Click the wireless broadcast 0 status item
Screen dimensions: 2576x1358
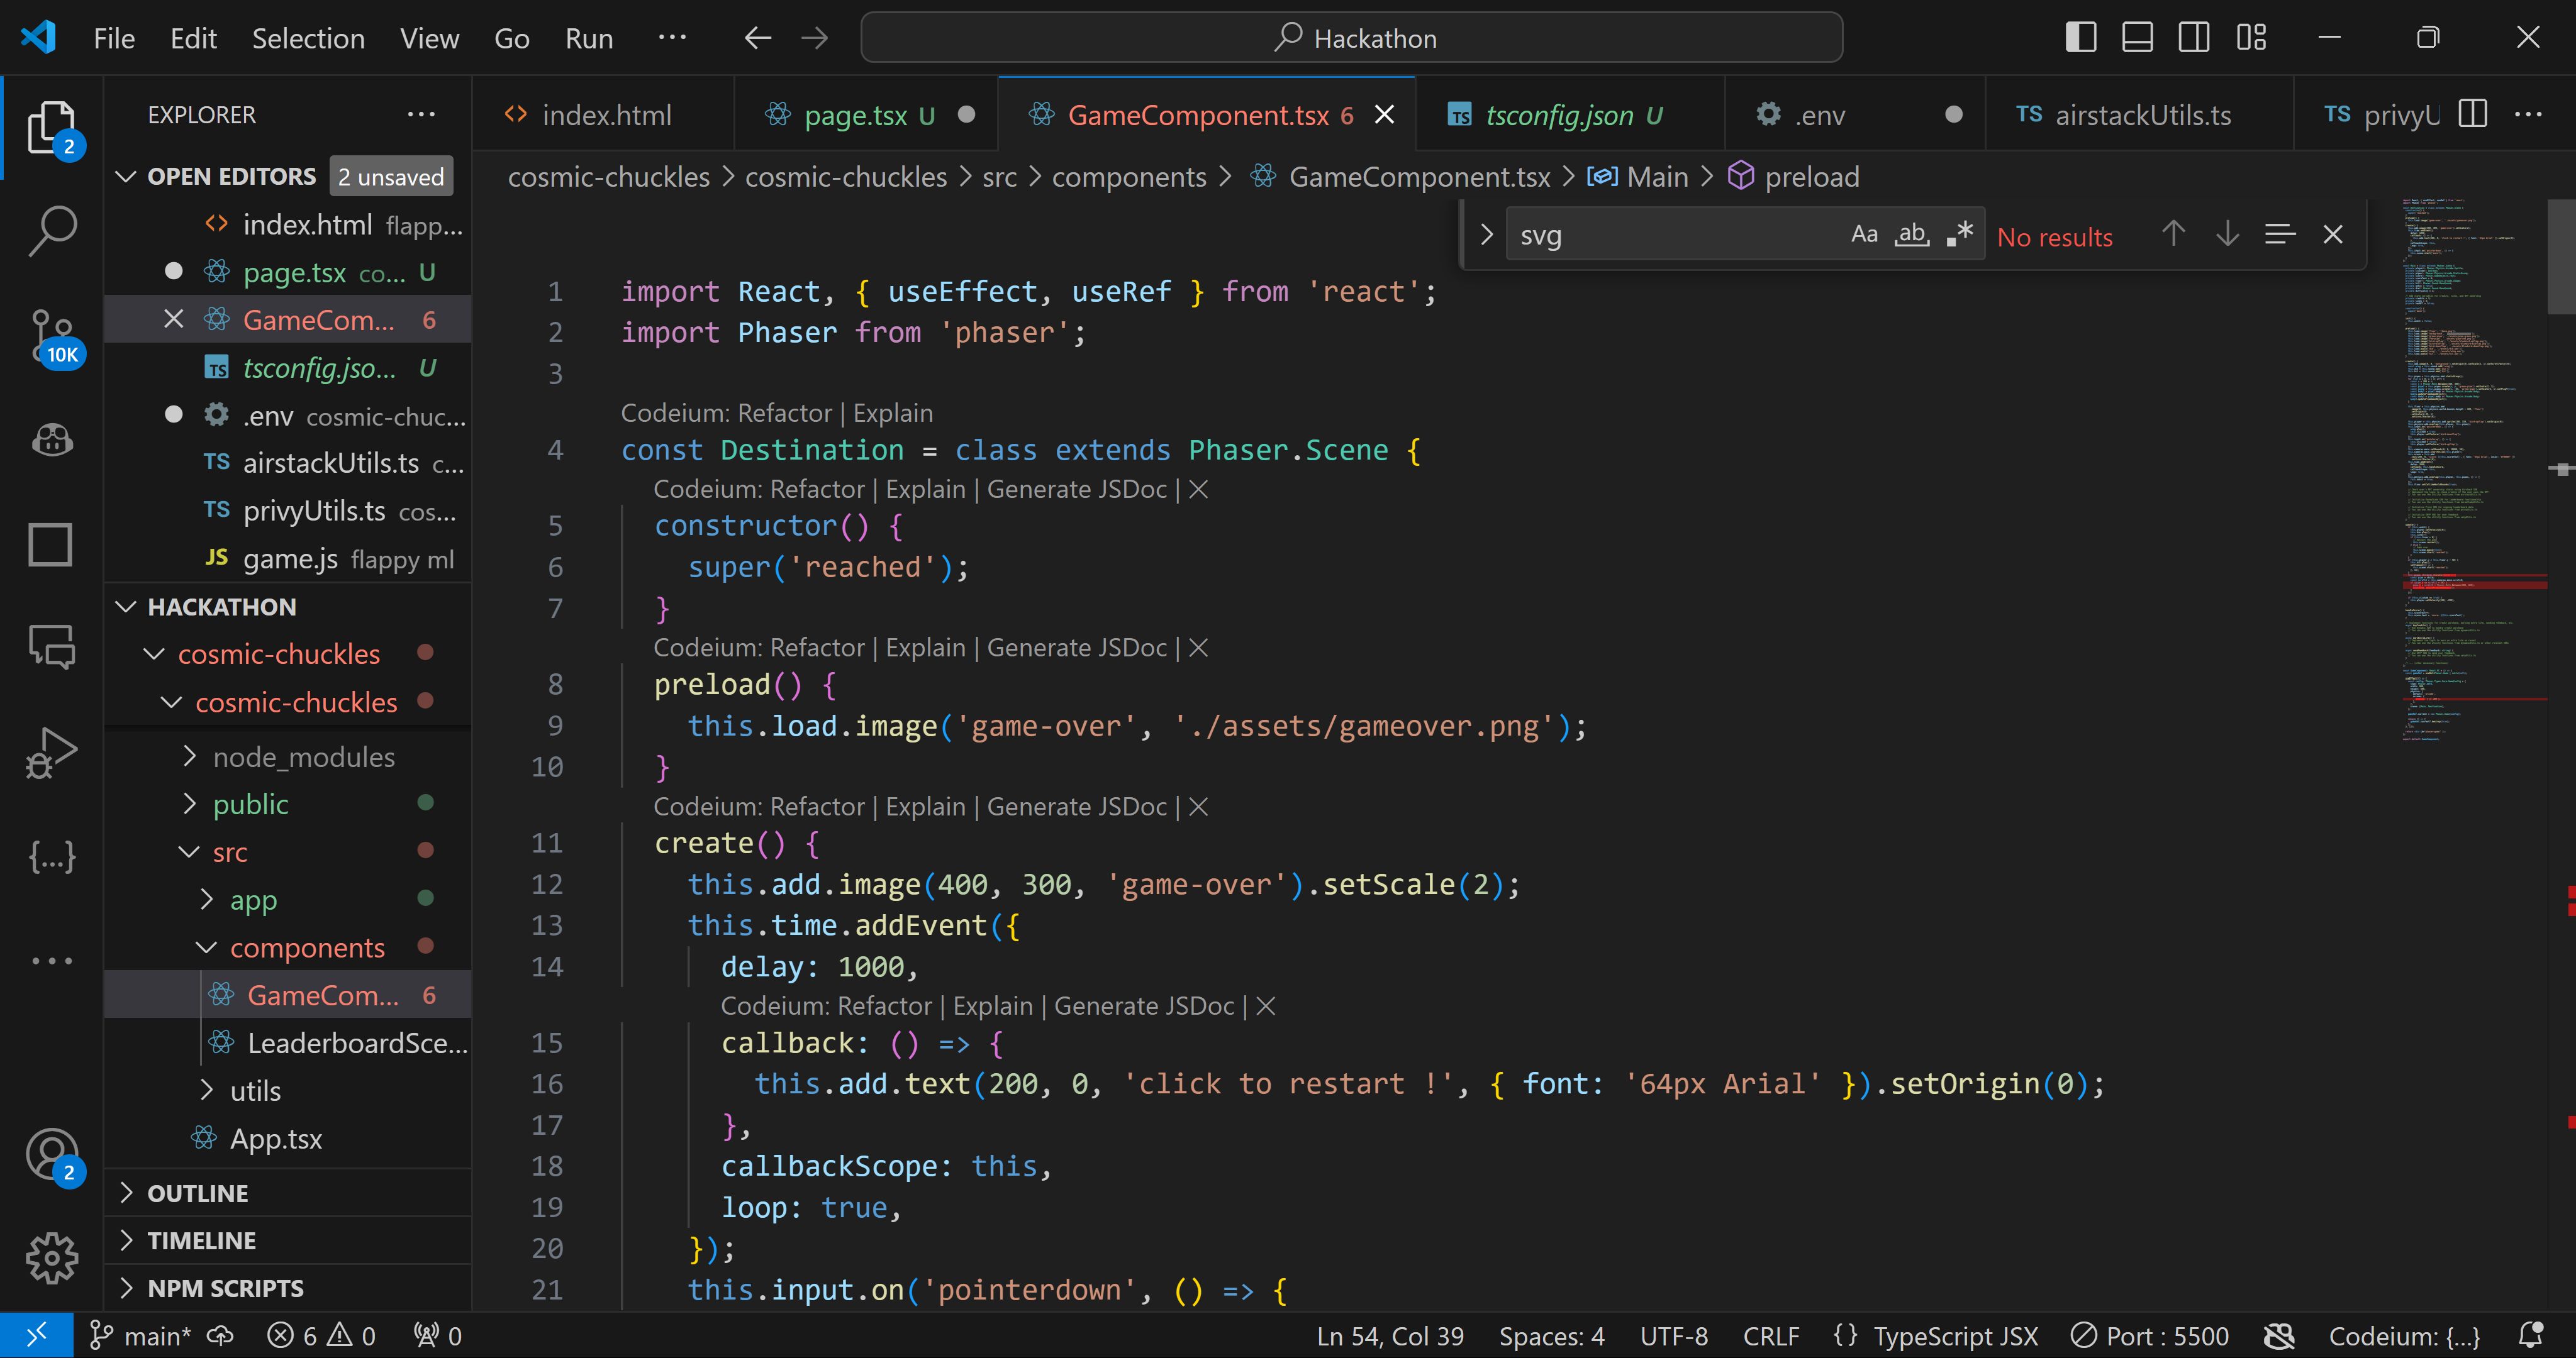tap(438, 1336)
